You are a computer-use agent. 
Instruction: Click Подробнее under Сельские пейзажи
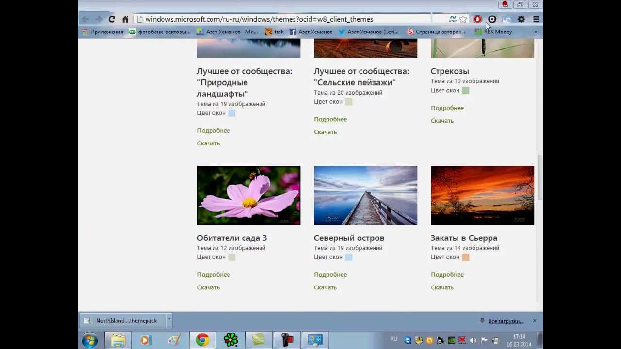(330, 119)
